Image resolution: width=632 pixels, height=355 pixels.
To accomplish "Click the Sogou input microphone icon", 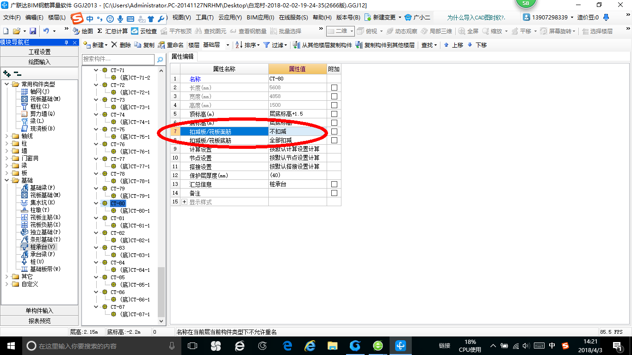I will (120, 19).
